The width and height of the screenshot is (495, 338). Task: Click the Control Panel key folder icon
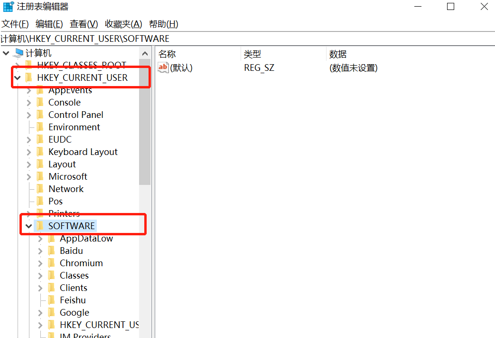[40, 114]
